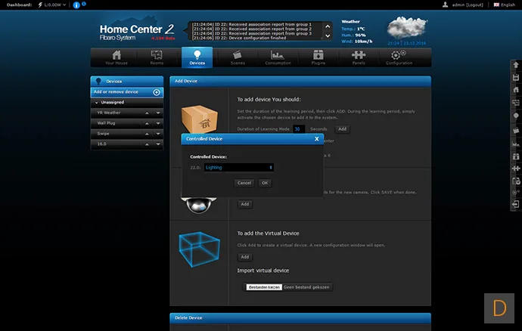Click the Devices sidebar header
Image resolution: width=522 pixels, height=331 pixels.
coord(127,81)
